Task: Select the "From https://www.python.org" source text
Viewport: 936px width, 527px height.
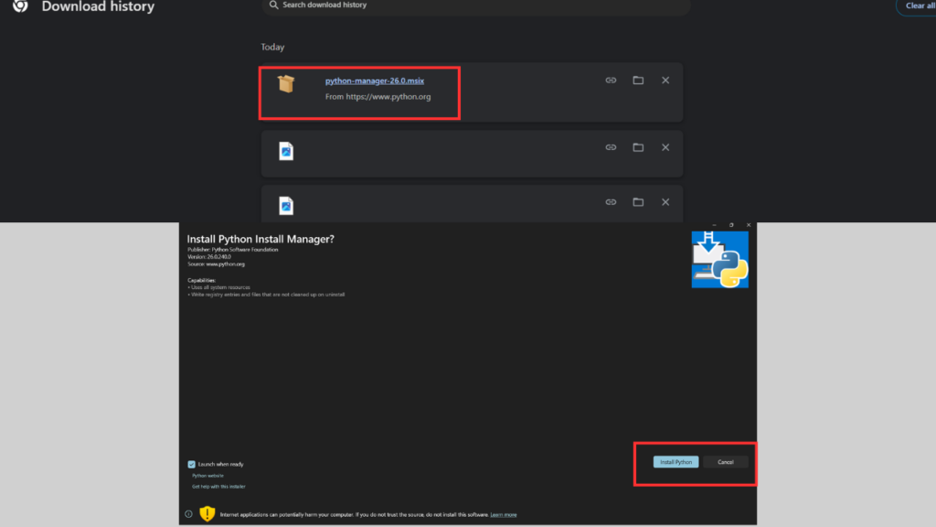Action: tap(378, 96)
